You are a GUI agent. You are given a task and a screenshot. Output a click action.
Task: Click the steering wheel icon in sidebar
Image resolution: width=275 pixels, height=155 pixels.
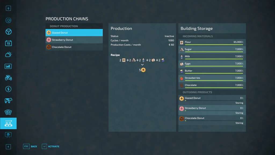coord(8,32)
